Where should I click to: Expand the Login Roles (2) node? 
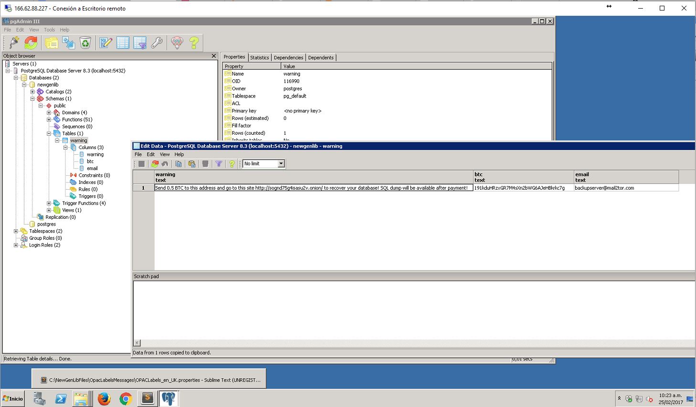(16, 245)
